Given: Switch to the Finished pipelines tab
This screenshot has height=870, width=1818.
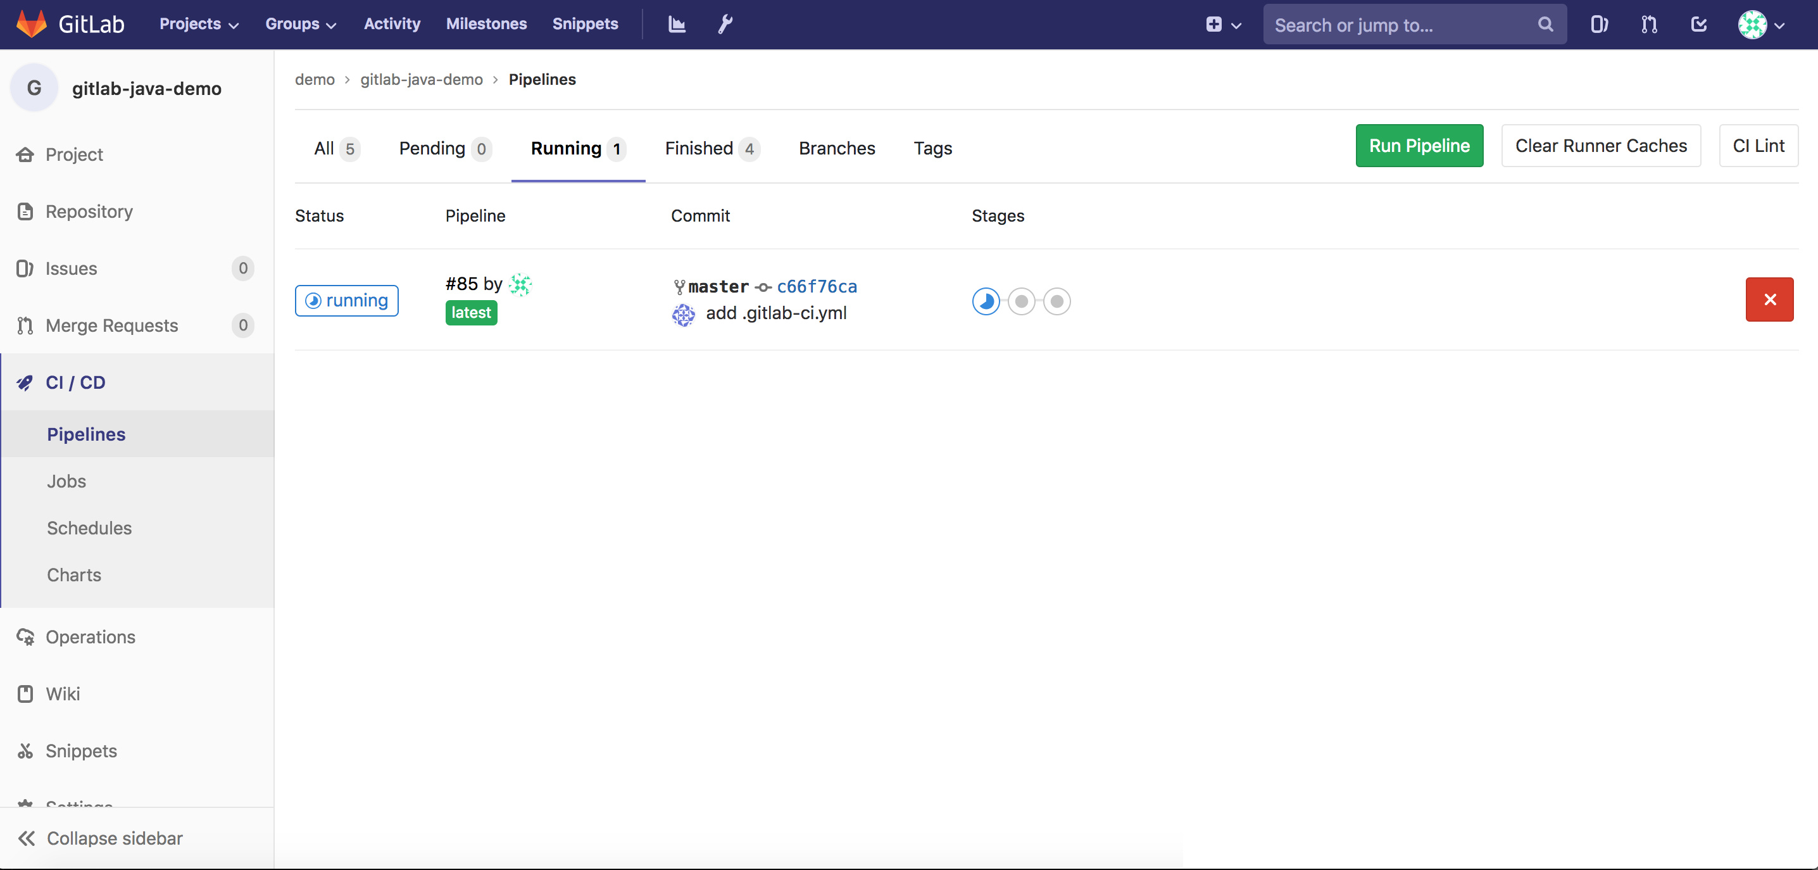Looking at the screenshot, I should coord(712,148).
